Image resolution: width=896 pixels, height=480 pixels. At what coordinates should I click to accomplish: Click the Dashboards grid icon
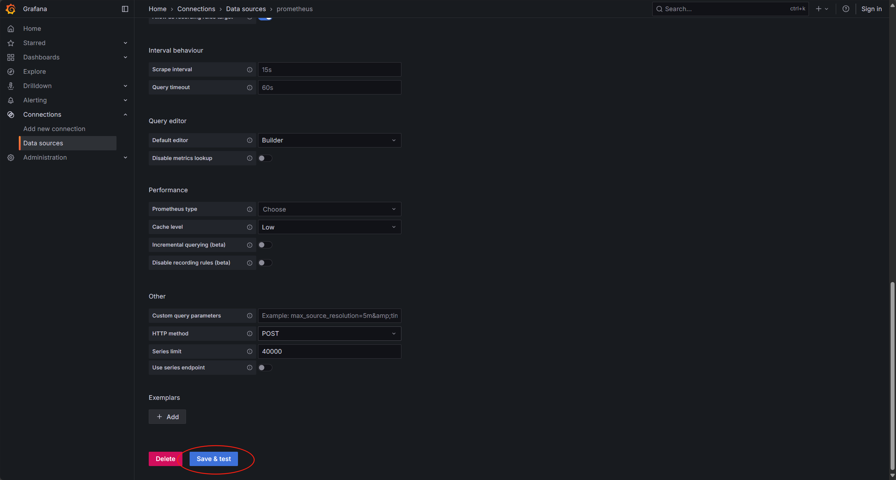11,57
